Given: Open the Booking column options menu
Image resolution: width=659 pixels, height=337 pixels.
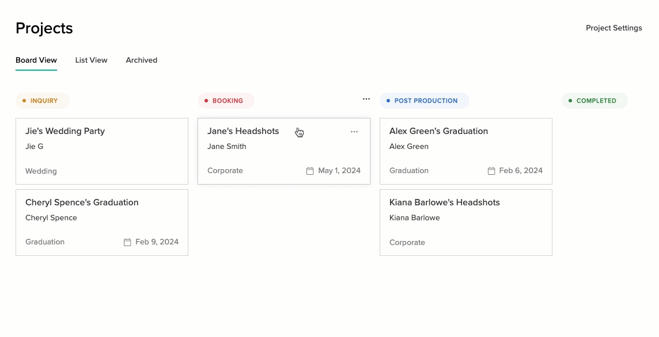Looking at the screenshot, I should pos(366,99).
